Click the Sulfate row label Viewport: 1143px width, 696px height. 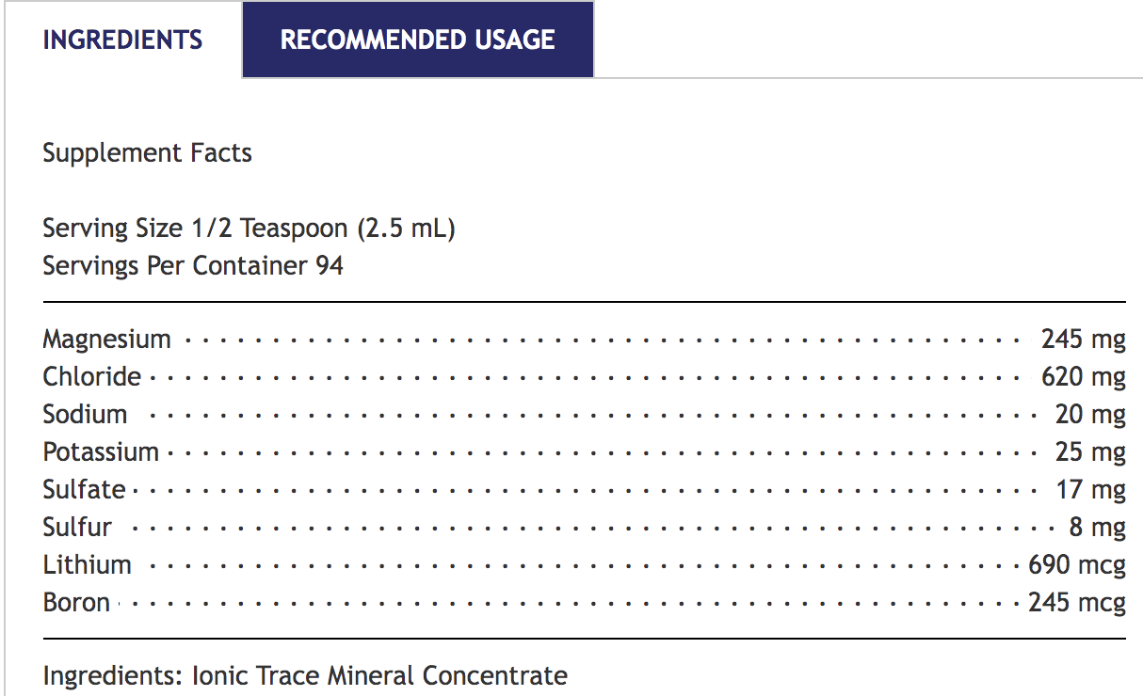[x=84, y=489]
